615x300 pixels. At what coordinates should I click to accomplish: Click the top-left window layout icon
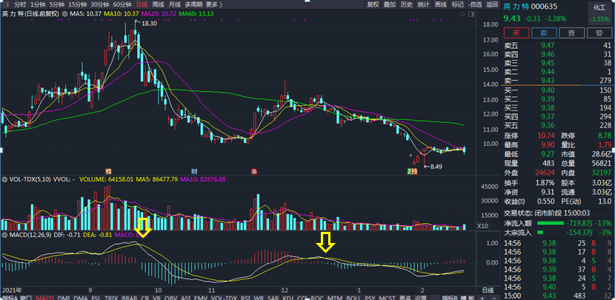pyautogui.click(x=5, y=4)
